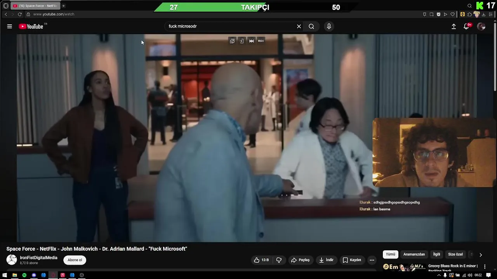The image size is (497, 279).
Task: Click the microphone icon in the system tray
Action: click(445, 275)
